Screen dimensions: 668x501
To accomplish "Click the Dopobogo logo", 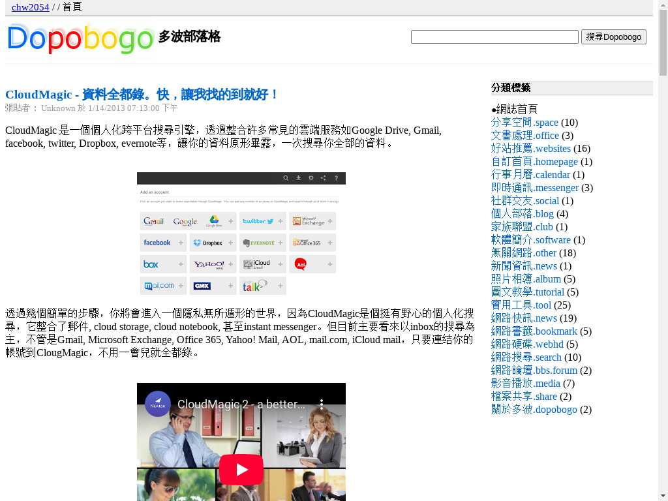I will 80,38.
